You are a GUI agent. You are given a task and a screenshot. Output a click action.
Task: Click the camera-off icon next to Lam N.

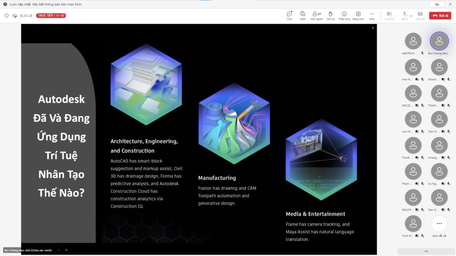coord(417,132)
